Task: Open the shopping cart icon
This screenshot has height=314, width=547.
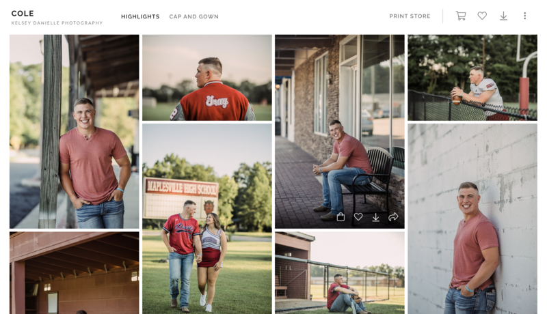Action: click(461, 16)
